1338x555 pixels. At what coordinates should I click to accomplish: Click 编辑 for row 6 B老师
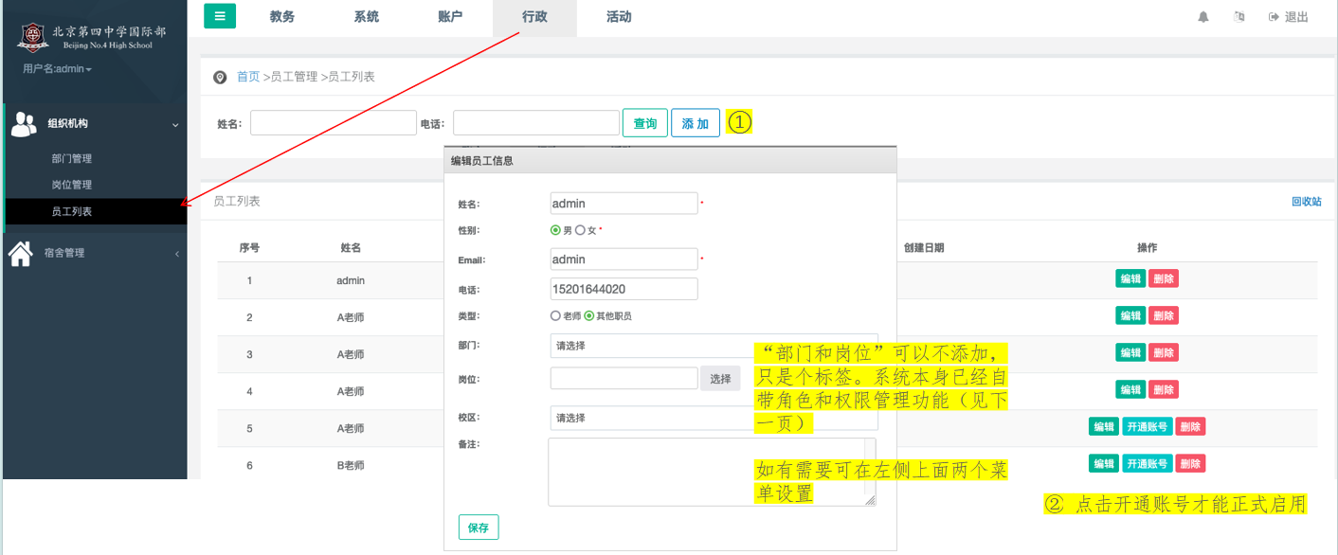pos(1104,464)
